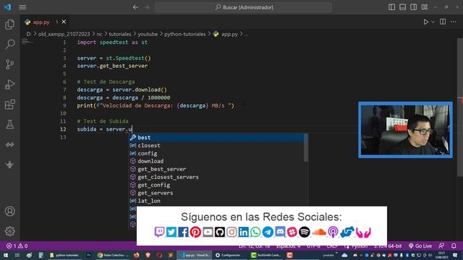Expand the 'tutoriales' breadcrumb
463x260 pixels.
(120, 34)
